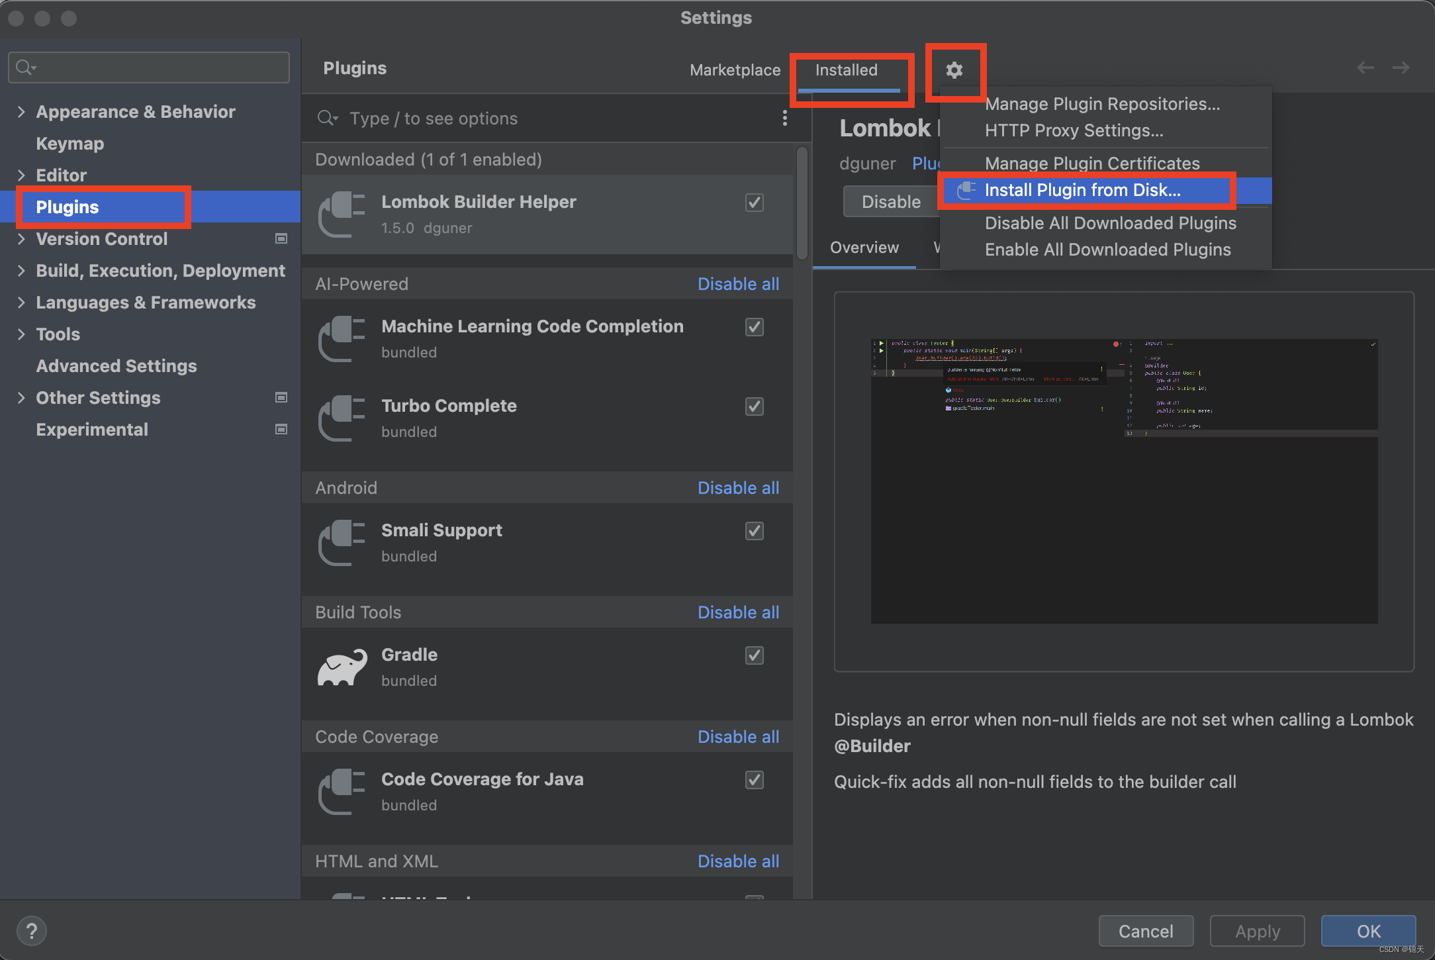Toggle the Turbo Complete plugin checkbox

point(755,407)
